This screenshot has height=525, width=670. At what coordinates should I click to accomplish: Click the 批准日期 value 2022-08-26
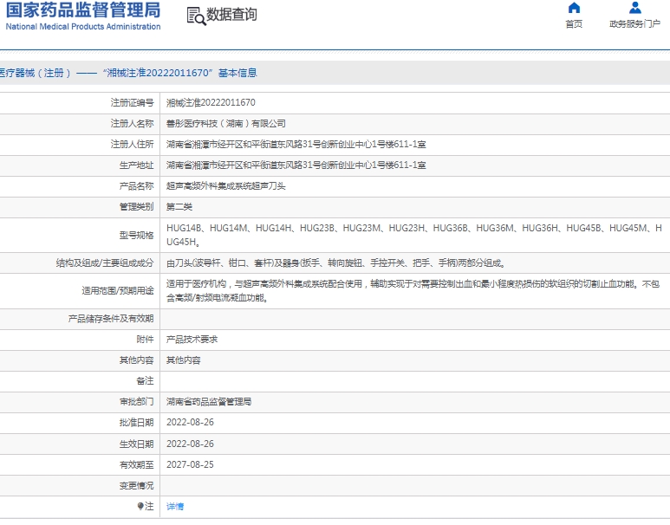[x=190, y=423]
